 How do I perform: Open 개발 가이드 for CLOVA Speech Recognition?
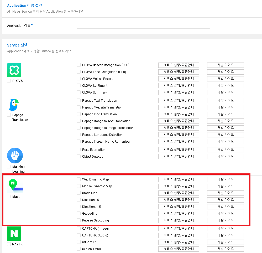pos(226,65)
